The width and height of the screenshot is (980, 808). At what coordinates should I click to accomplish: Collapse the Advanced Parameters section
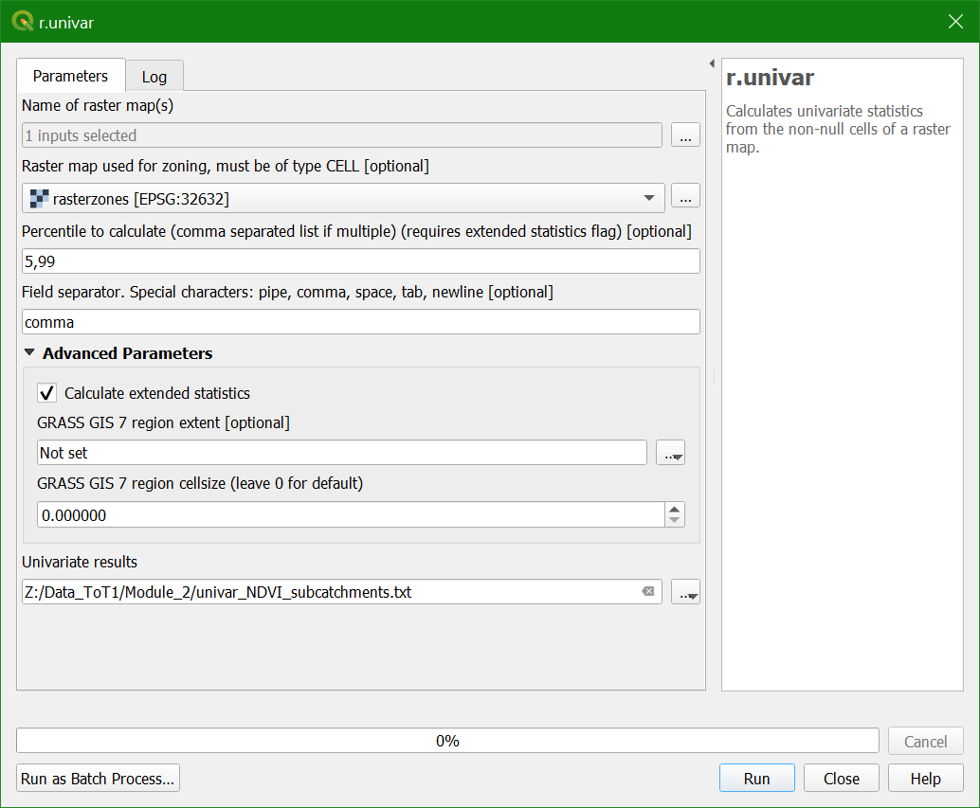point(29,353)
